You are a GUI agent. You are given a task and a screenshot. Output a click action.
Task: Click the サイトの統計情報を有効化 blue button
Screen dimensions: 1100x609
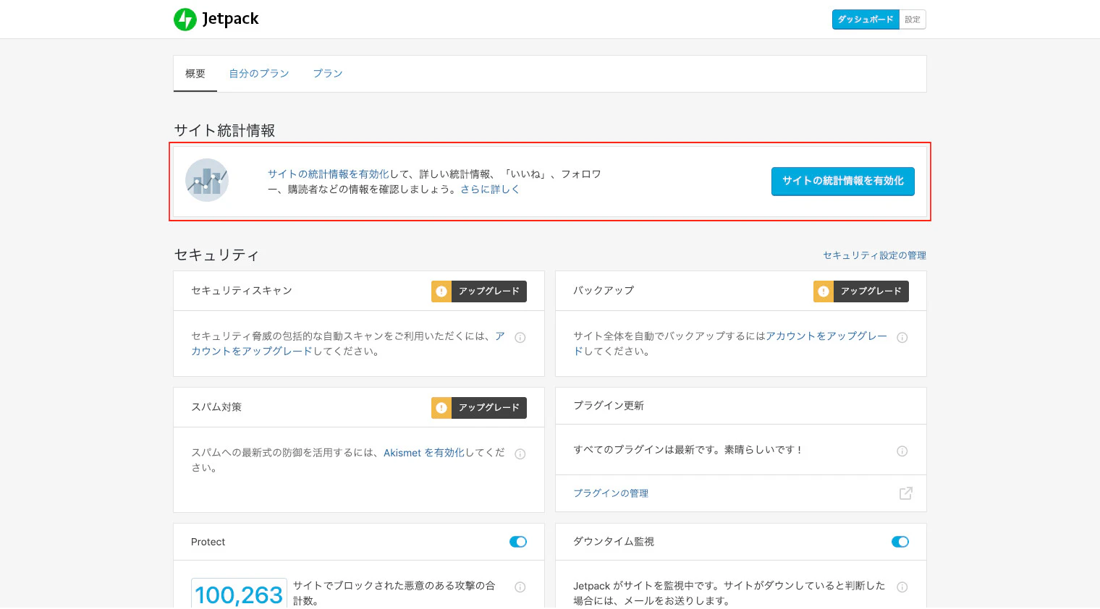(x=843, y=181)
